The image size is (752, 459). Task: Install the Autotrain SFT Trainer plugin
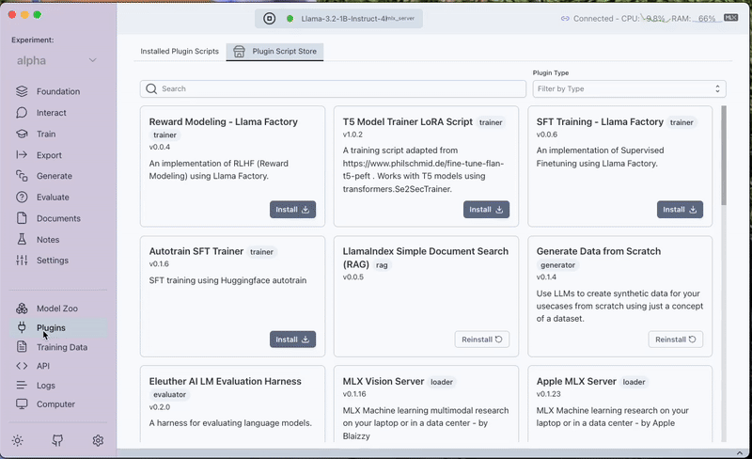click(292, 340)
